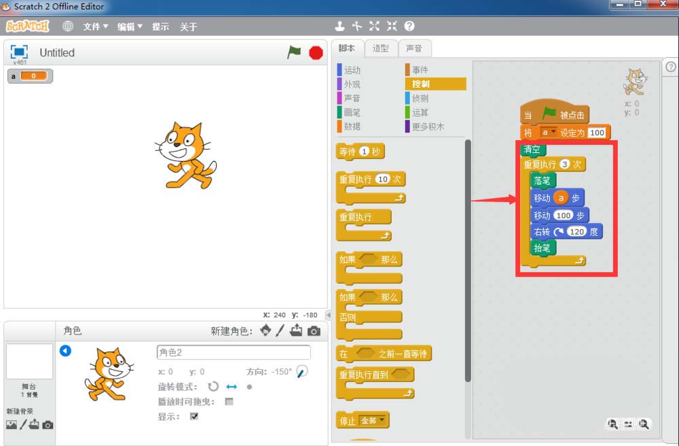Select the 画笔 pen block category
This screenshot has width=679, height=446.
pyautogui.click(x=352, y=112)
